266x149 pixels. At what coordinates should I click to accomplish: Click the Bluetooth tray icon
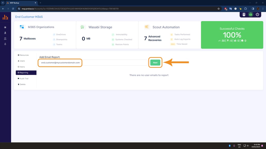[x=229, y=146]
